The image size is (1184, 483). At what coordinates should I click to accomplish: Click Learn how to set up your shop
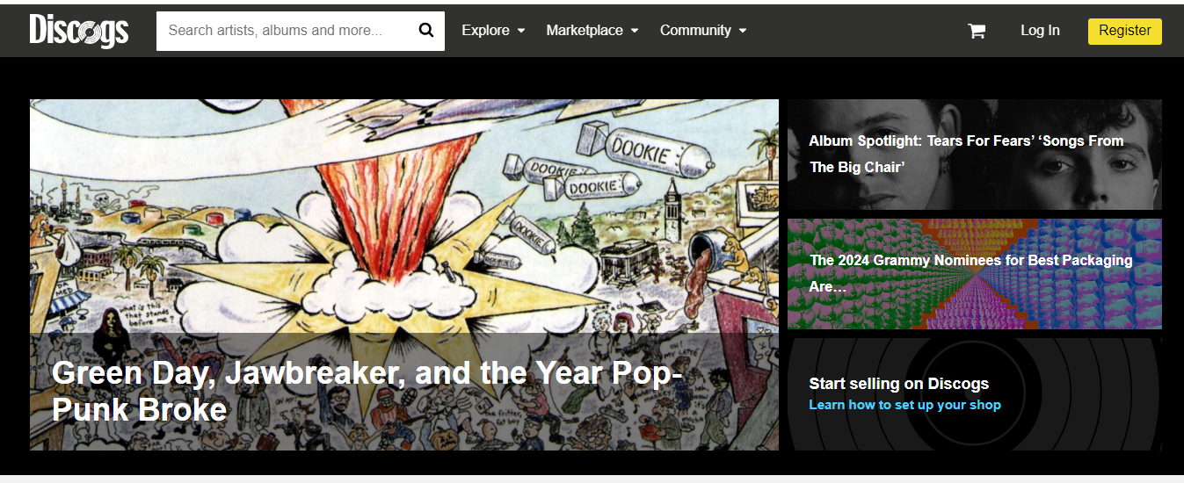point(904,405)
